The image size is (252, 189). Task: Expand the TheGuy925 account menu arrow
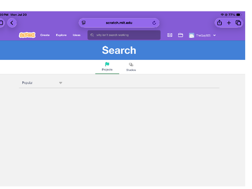(x=214, y=35)
